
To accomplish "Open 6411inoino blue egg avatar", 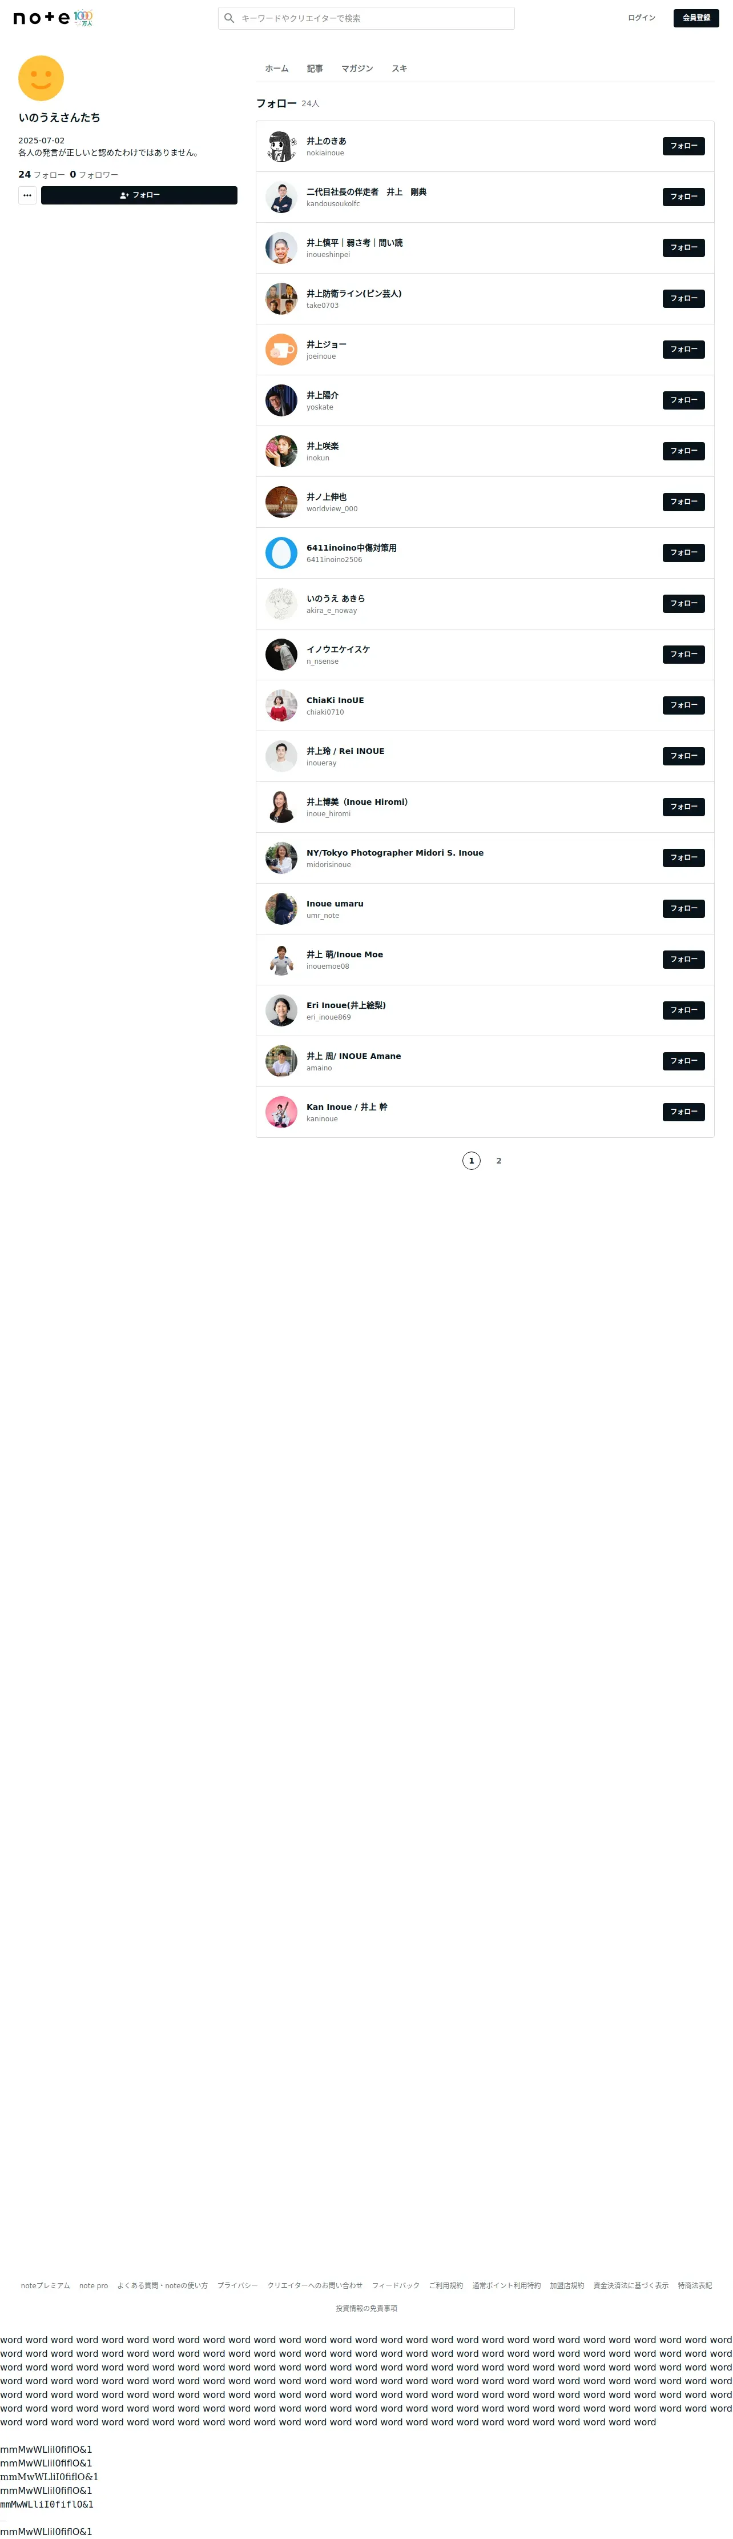I will (281, 553).
